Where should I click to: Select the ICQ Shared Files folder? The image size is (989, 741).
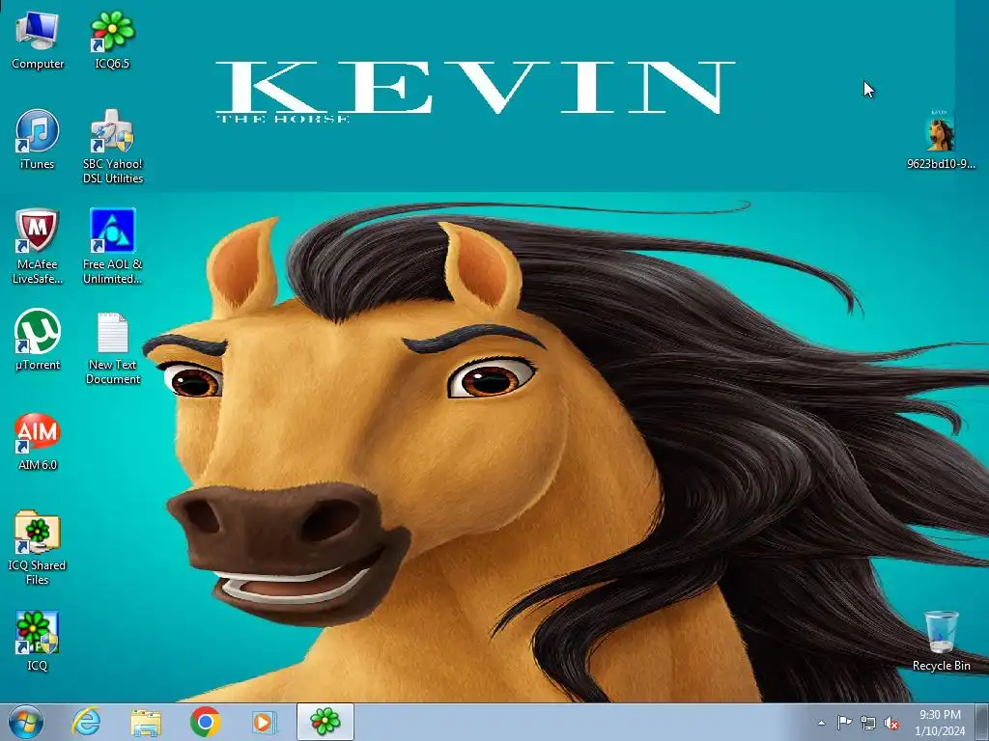click(x=38, y=548)
